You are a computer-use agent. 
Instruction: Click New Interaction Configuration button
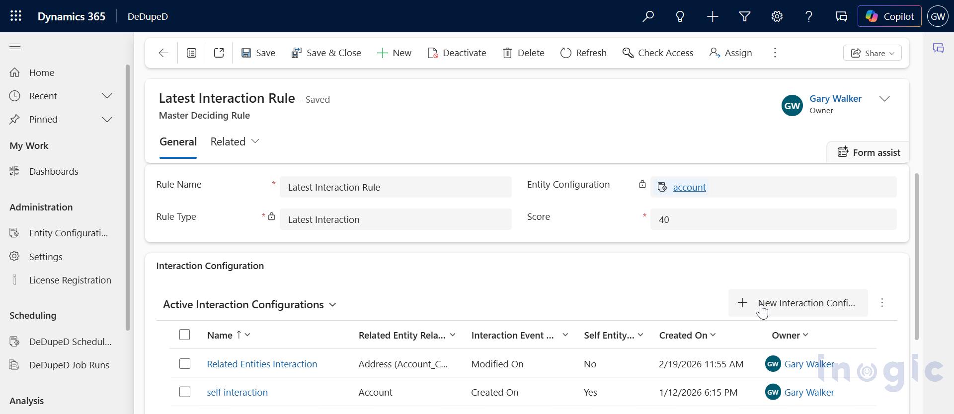[798, 303]
